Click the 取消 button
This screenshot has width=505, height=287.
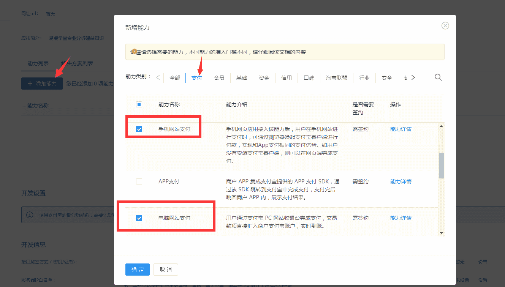point(166,270)
